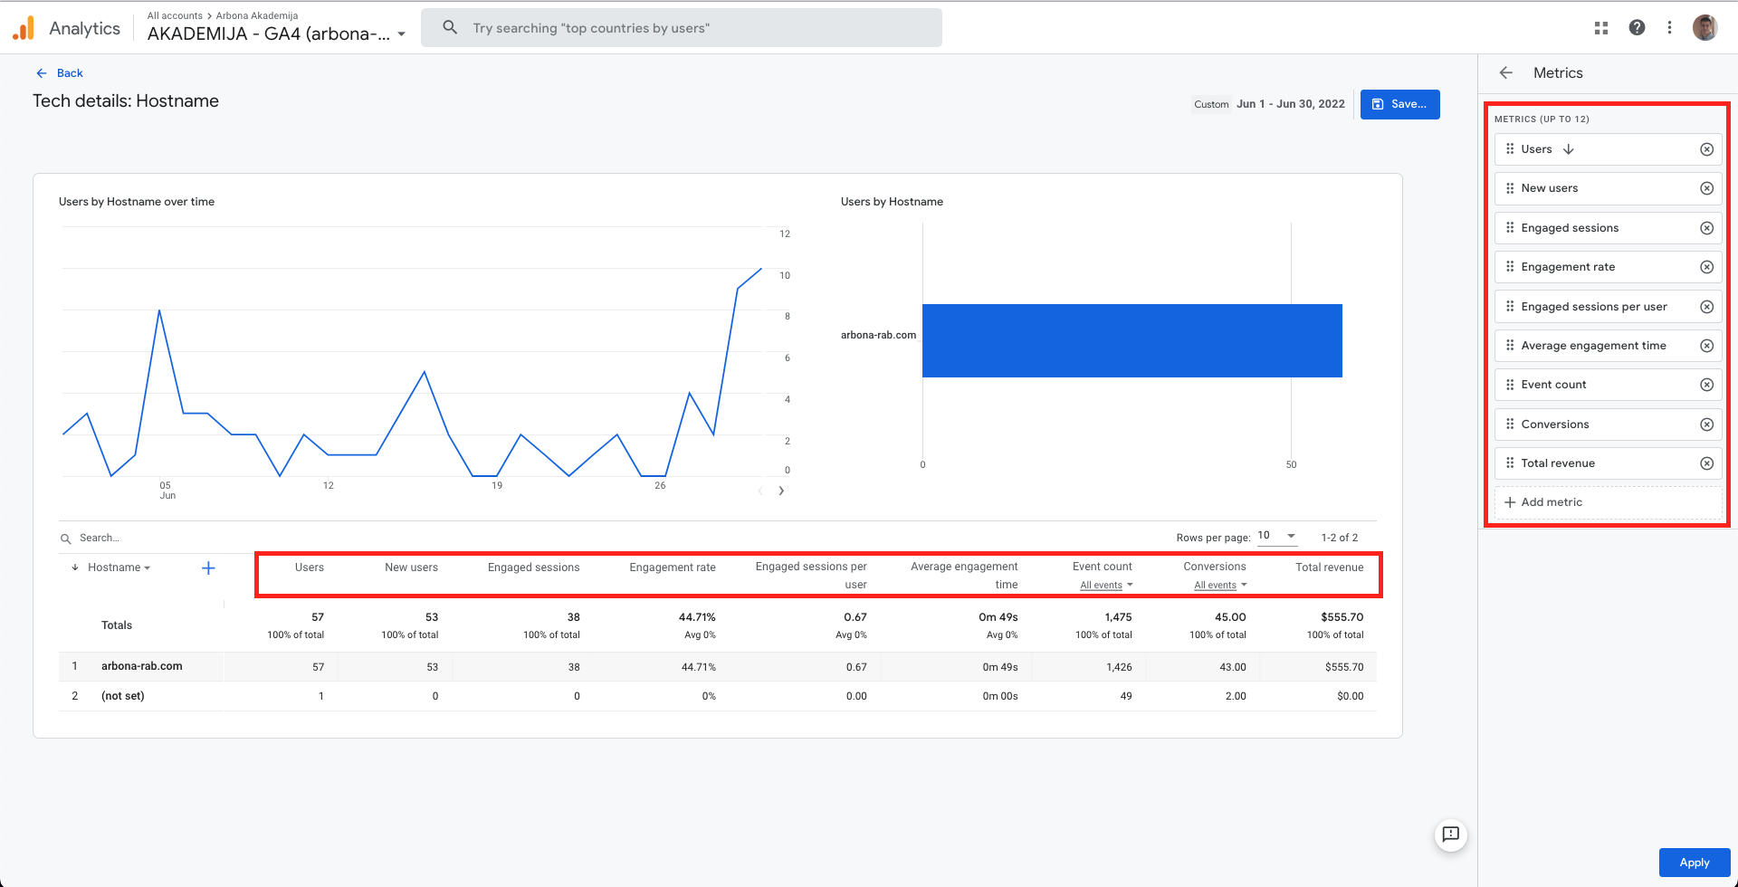This screenshot has width=1738, height=887.
Task: Grab drag handle of Conversions metric
Action: [x=1510, y=424]
